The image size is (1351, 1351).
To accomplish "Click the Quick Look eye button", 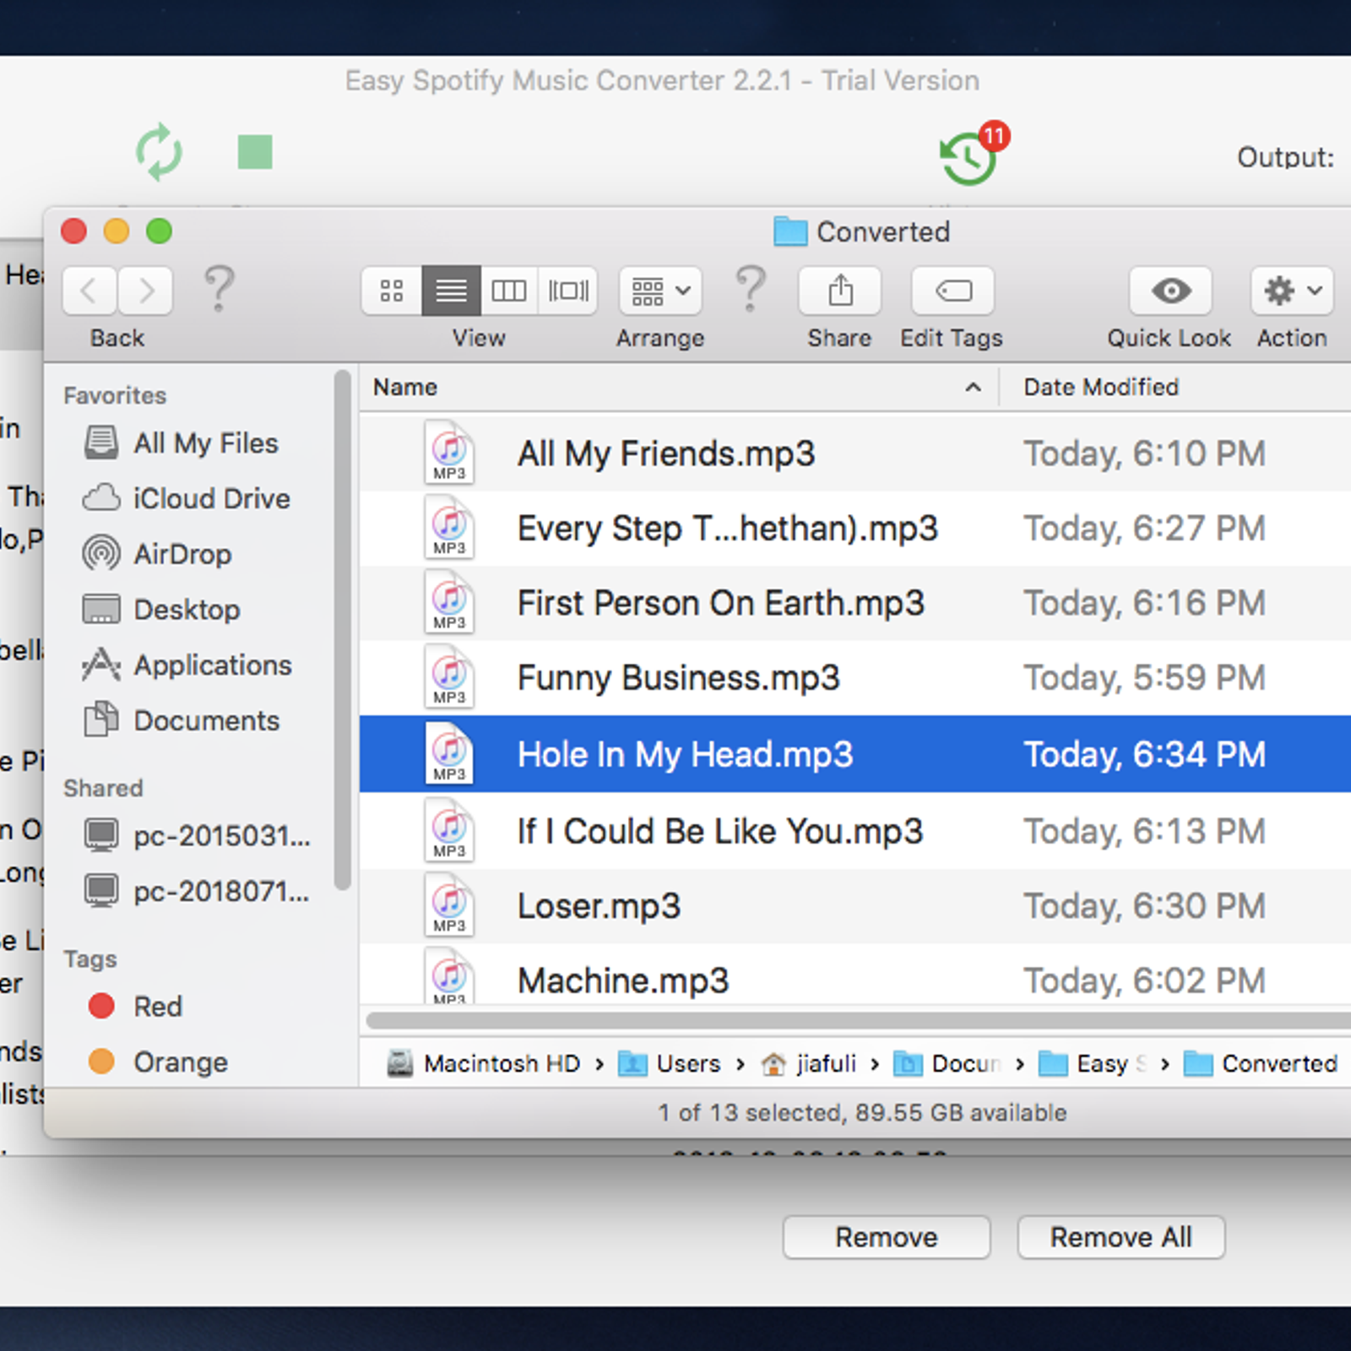I will tap(1170, 291).
